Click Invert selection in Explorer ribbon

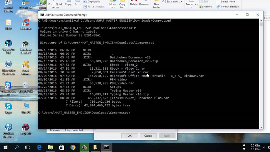click(228, 6)
